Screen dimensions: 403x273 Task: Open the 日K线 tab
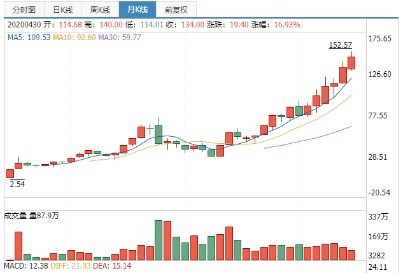(x=63, y=10)
